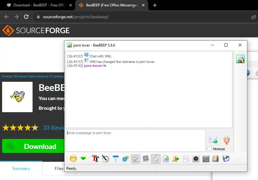Click the blue floppy disks save icon
The width and height of the screenshot is (258, 180).
point(226,159)
